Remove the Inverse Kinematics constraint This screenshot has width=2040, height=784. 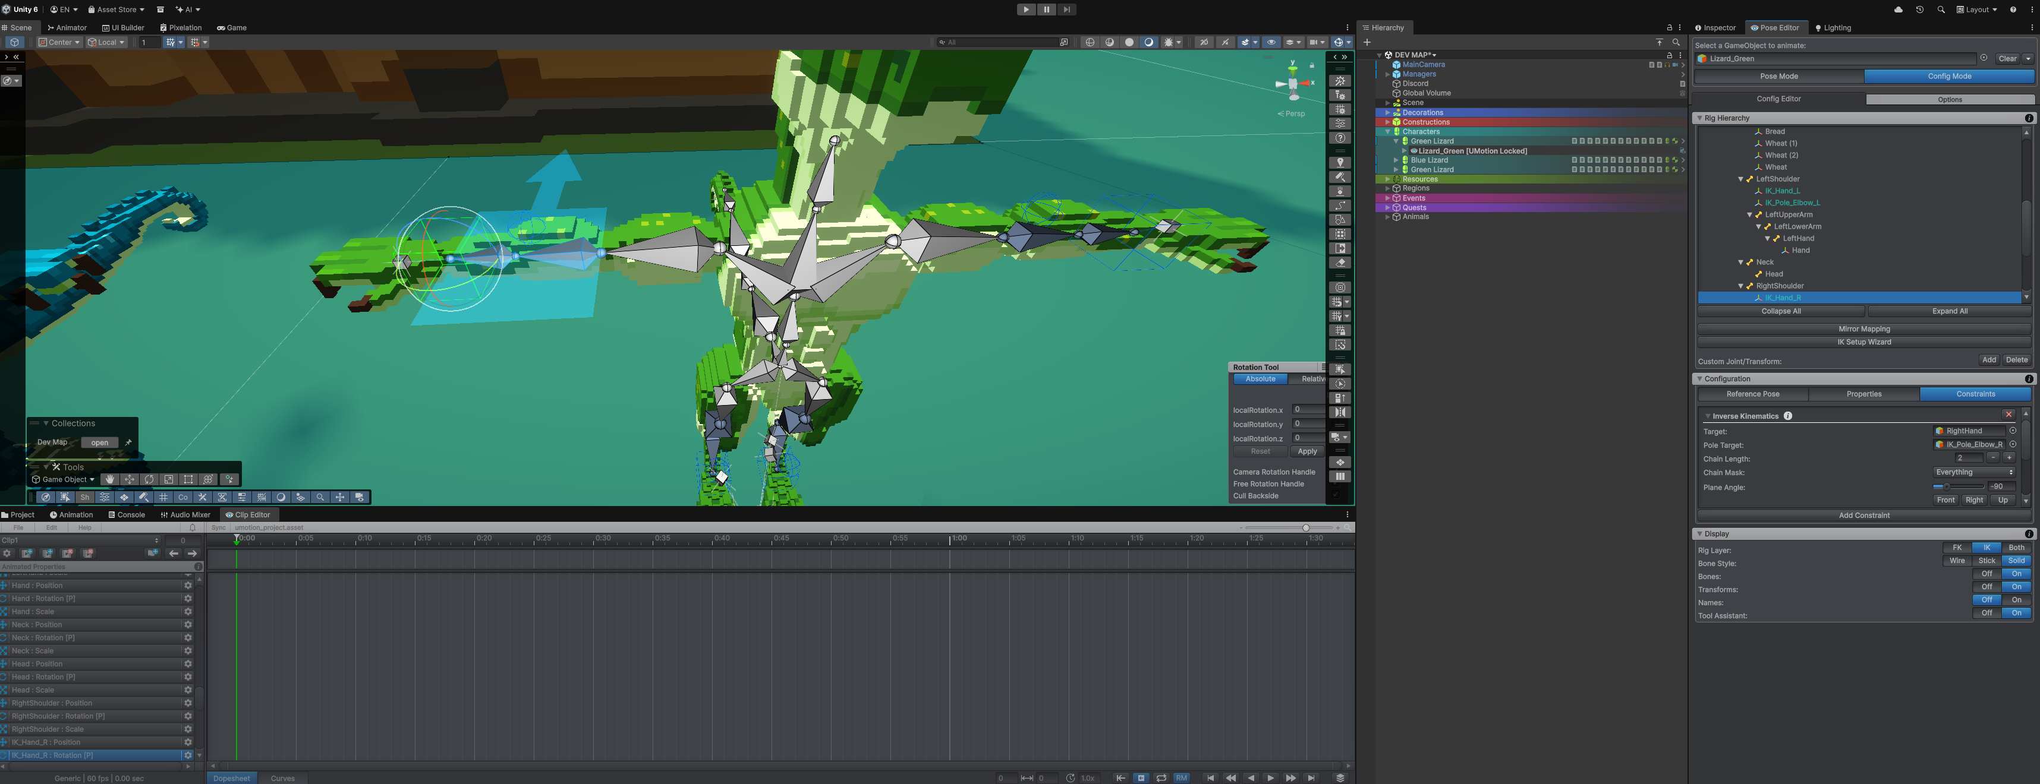click(2008, 415)
